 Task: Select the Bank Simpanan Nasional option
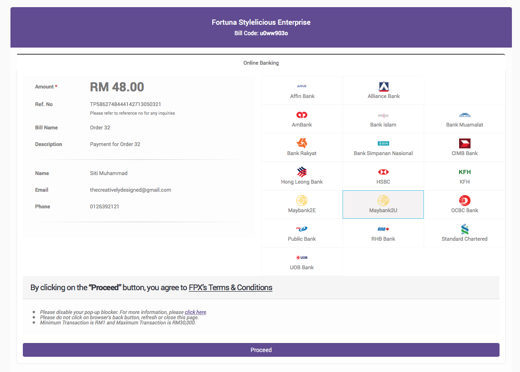pos(383,147)
